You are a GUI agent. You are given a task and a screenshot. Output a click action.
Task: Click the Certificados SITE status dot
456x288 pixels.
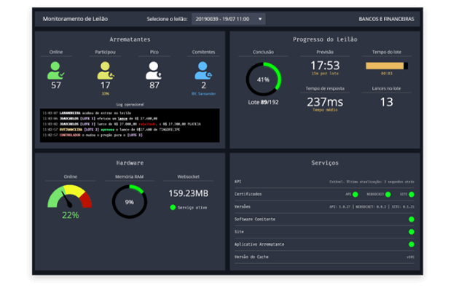tap(412, 194)
